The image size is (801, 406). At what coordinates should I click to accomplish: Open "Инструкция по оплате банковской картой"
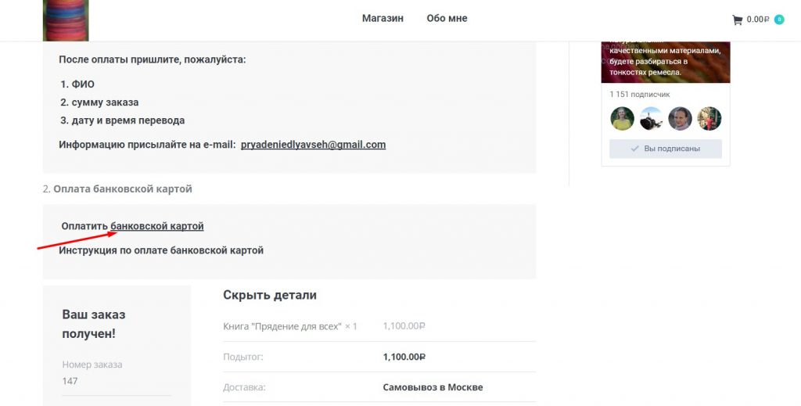(163, 250)
